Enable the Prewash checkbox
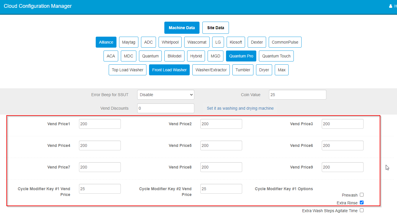The height and width of the screenshot is (213, 397). pyautogui.click(x=362, y=195)
